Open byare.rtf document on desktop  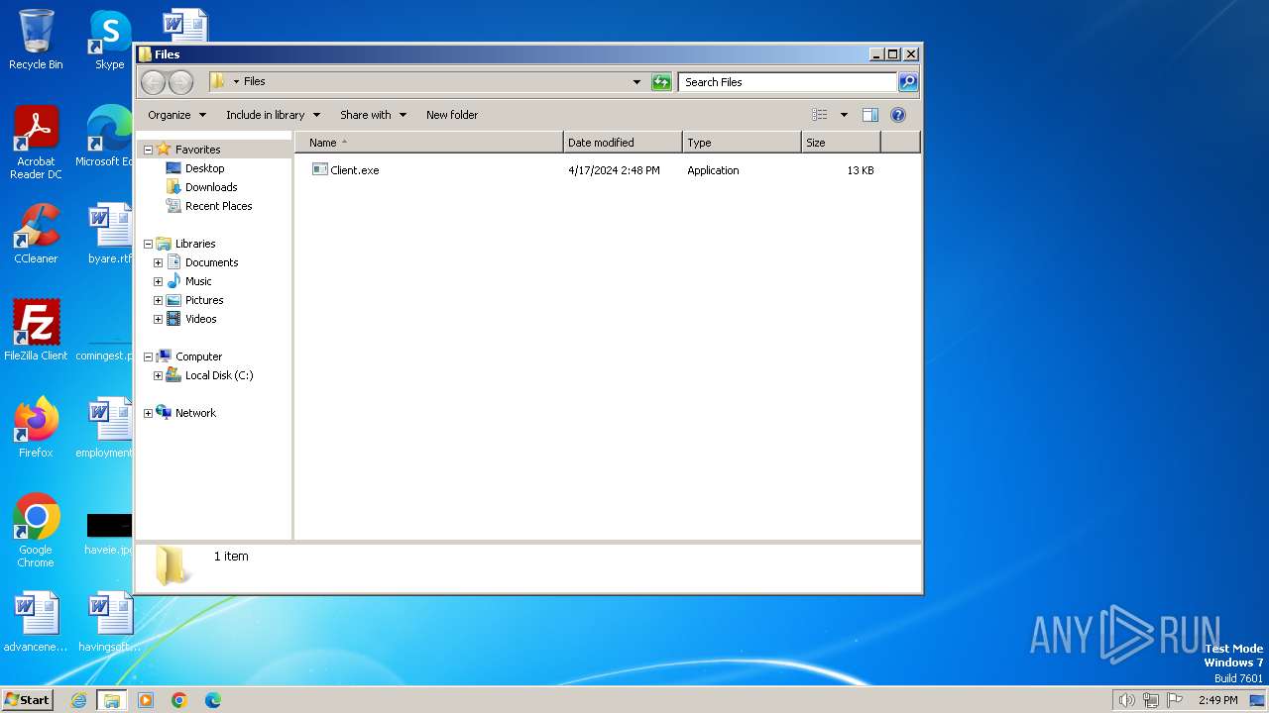pyautogui.click(x=109, y=234)
